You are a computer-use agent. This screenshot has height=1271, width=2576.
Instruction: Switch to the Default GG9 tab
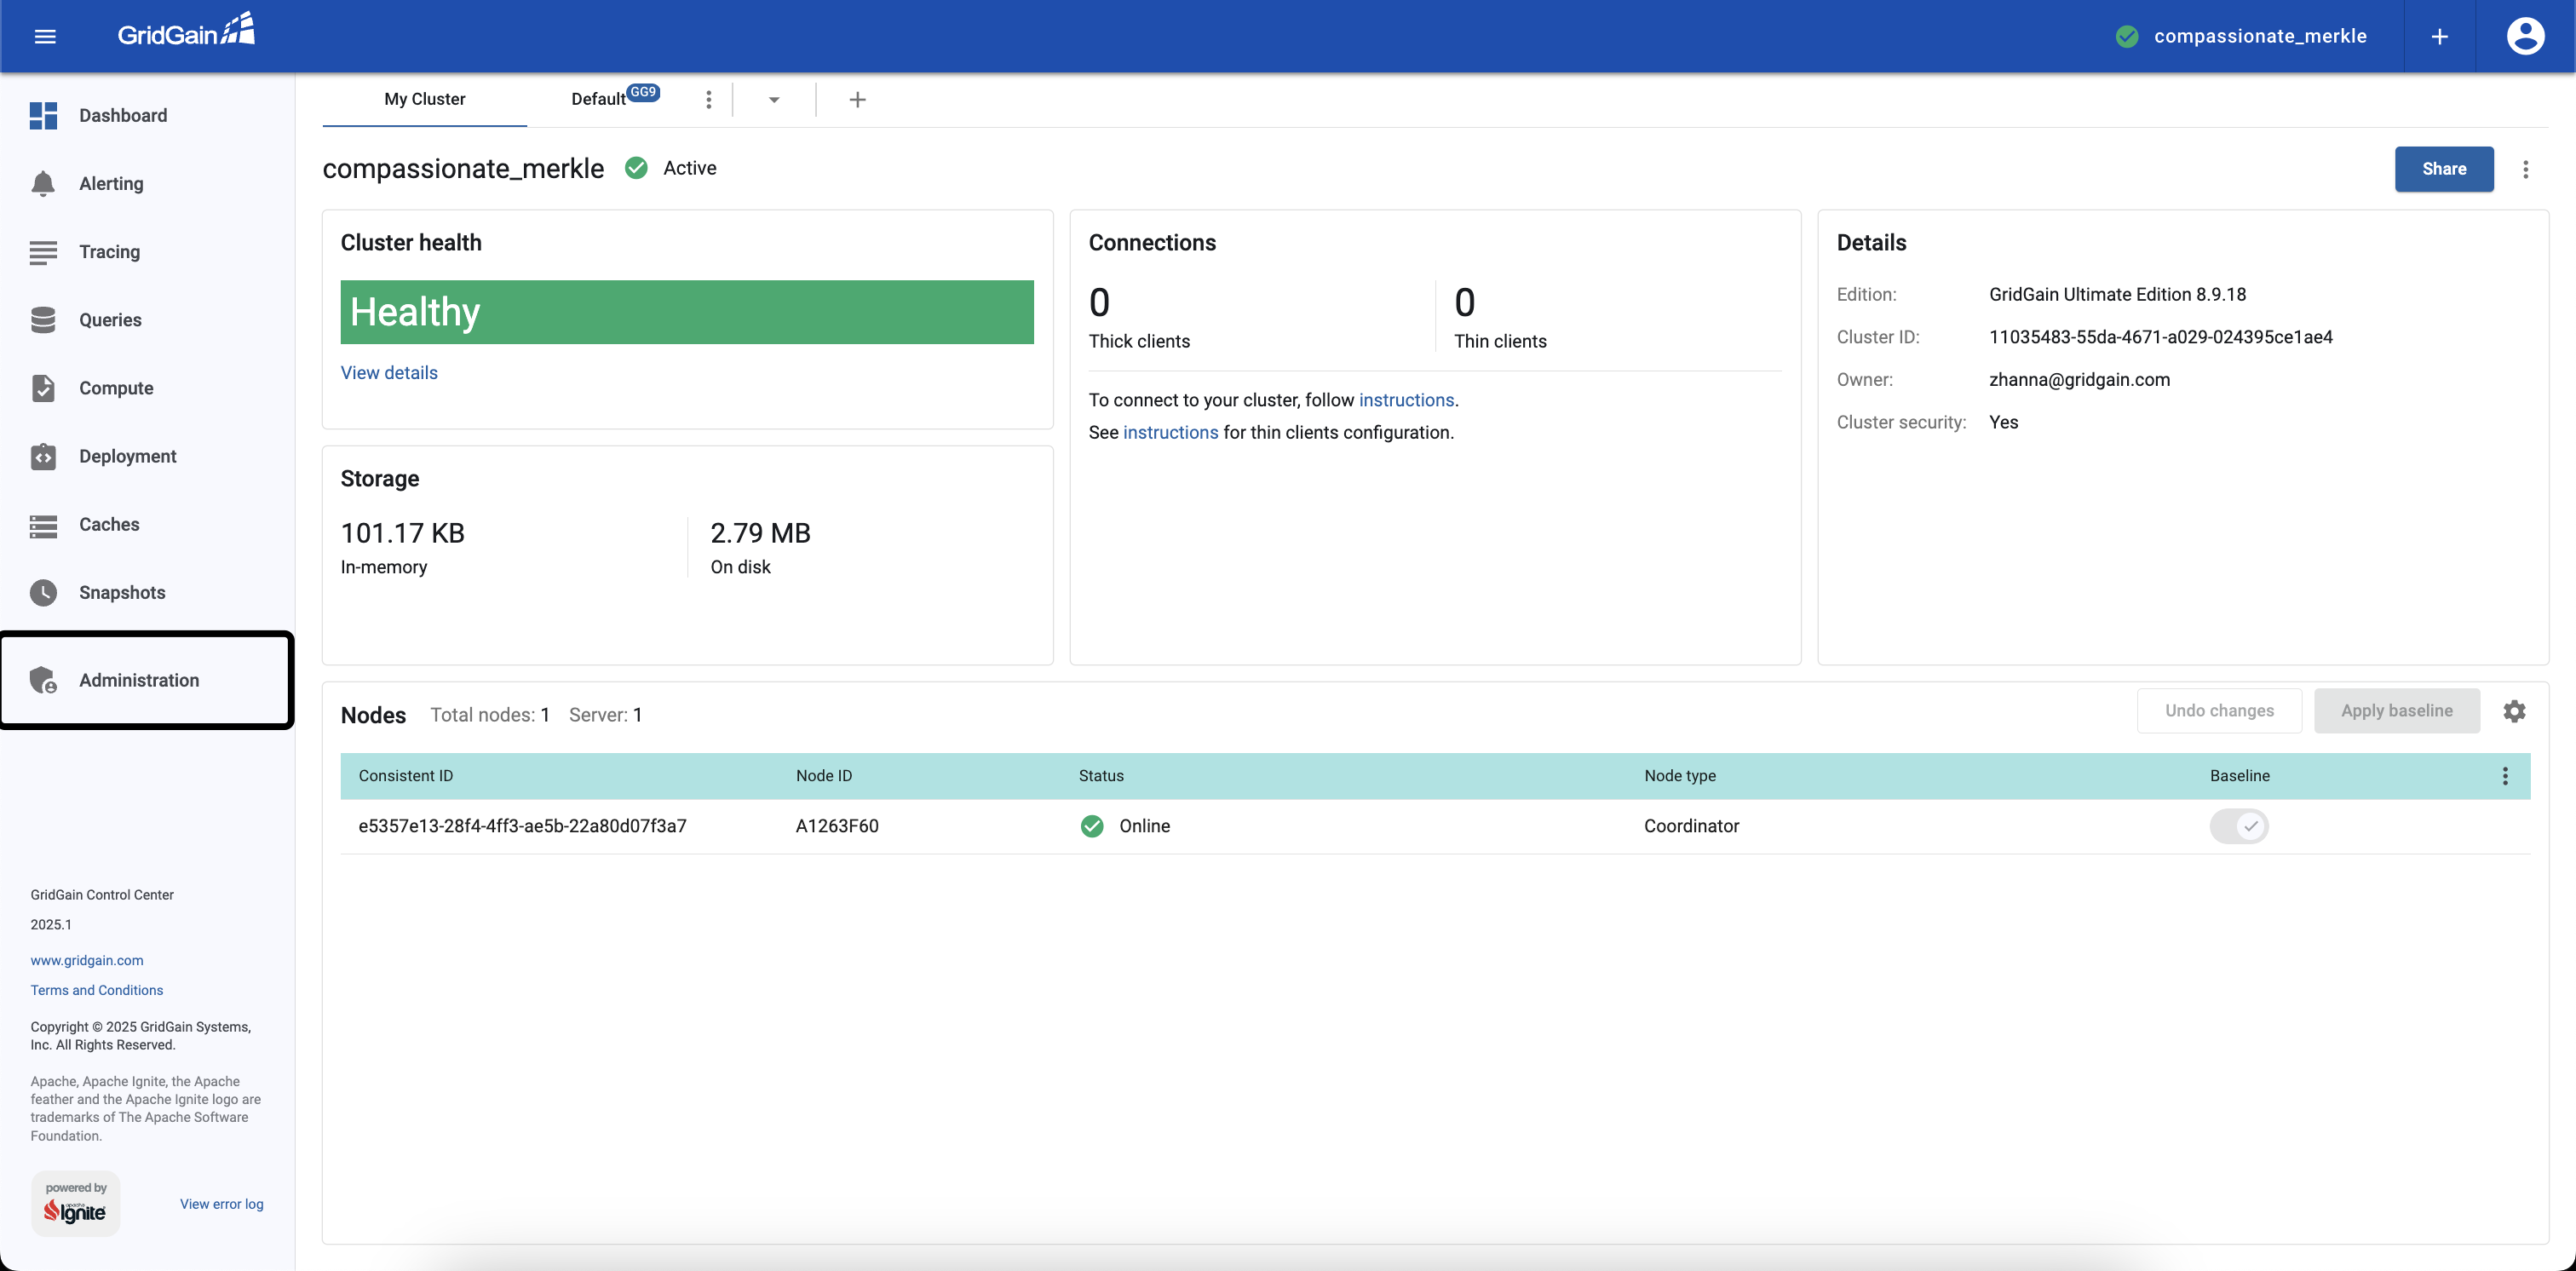[614, 98]
